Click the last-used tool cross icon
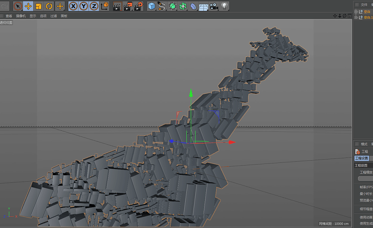The height and width of the screenshot is (228, 373). tap(60, 6)
